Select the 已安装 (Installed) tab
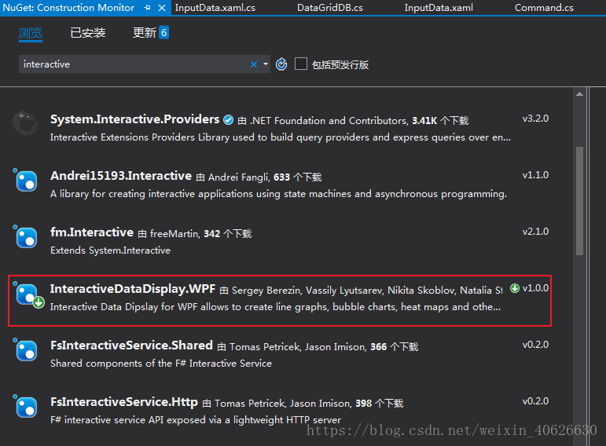This screenshot has height=446, width=606. coord(88,33)
